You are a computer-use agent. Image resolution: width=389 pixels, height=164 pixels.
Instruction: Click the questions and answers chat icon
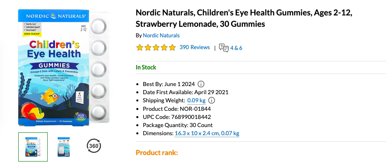(x=223, y=47)
